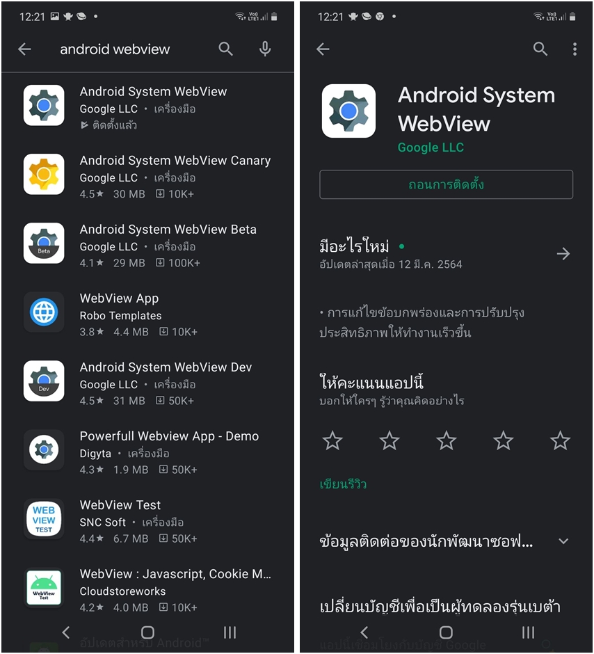The image size is (594, 654).
Task: Tap the back arrow on search results screen
Action: pos(24,49)
